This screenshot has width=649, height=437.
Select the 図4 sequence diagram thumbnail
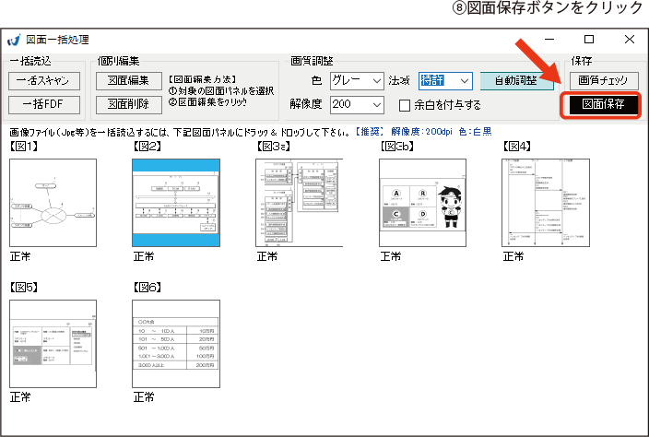(545, 202)
